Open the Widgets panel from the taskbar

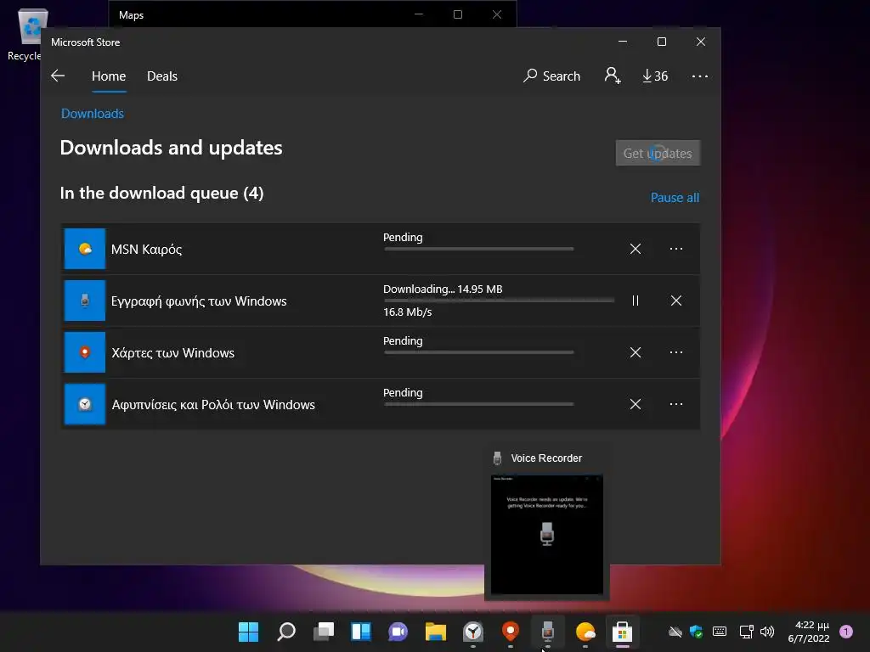(361, 632)
